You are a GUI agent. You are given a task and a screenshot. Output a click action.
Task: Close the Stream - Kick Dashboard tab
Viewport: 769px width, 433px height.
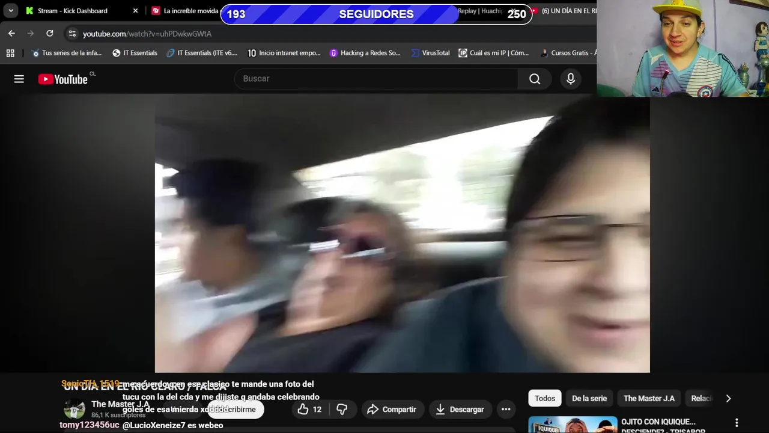pos(135,11)
